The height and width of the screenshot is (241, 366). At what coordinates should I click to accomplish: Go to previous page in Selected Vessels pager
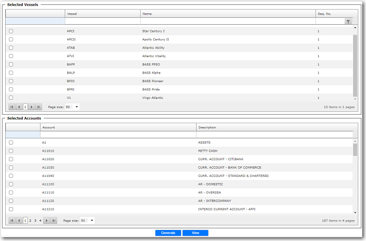click(x=19, y=107)
